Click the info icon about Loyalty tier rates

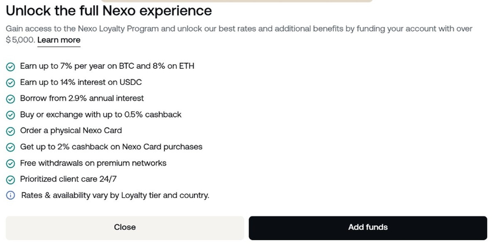click(x=10, y=195)
